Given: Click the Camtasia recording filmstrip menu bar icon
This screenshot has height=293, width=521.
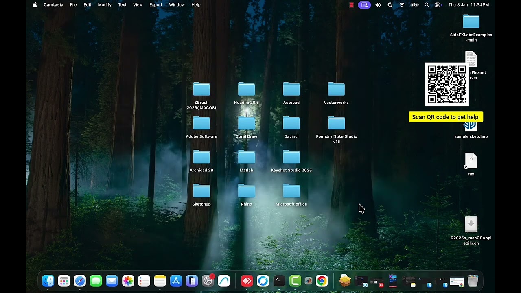Looking at the screenshot, I should coord(351,5).
